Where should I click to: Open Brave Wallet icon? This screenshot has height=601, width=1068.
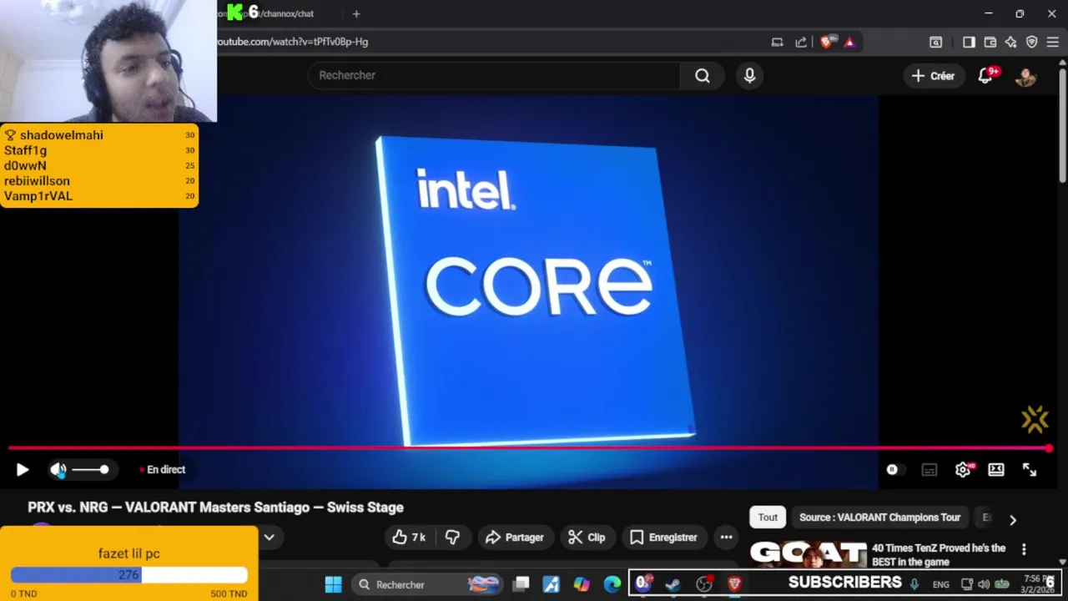click(990, 42)
